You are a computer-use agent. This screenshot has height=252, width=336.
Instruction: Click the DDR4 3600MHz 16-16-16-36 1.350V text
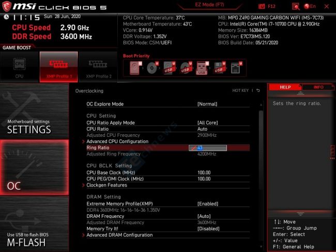coord(123,210)
